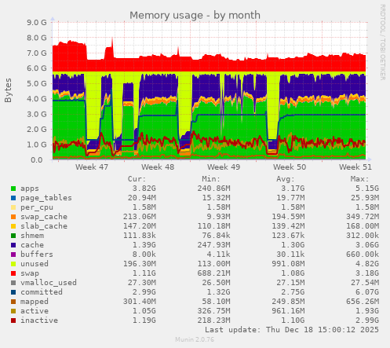Click the 'inactive' legend label
The width and height of the screenshot is (390, 348).
[x=39, y=321]
